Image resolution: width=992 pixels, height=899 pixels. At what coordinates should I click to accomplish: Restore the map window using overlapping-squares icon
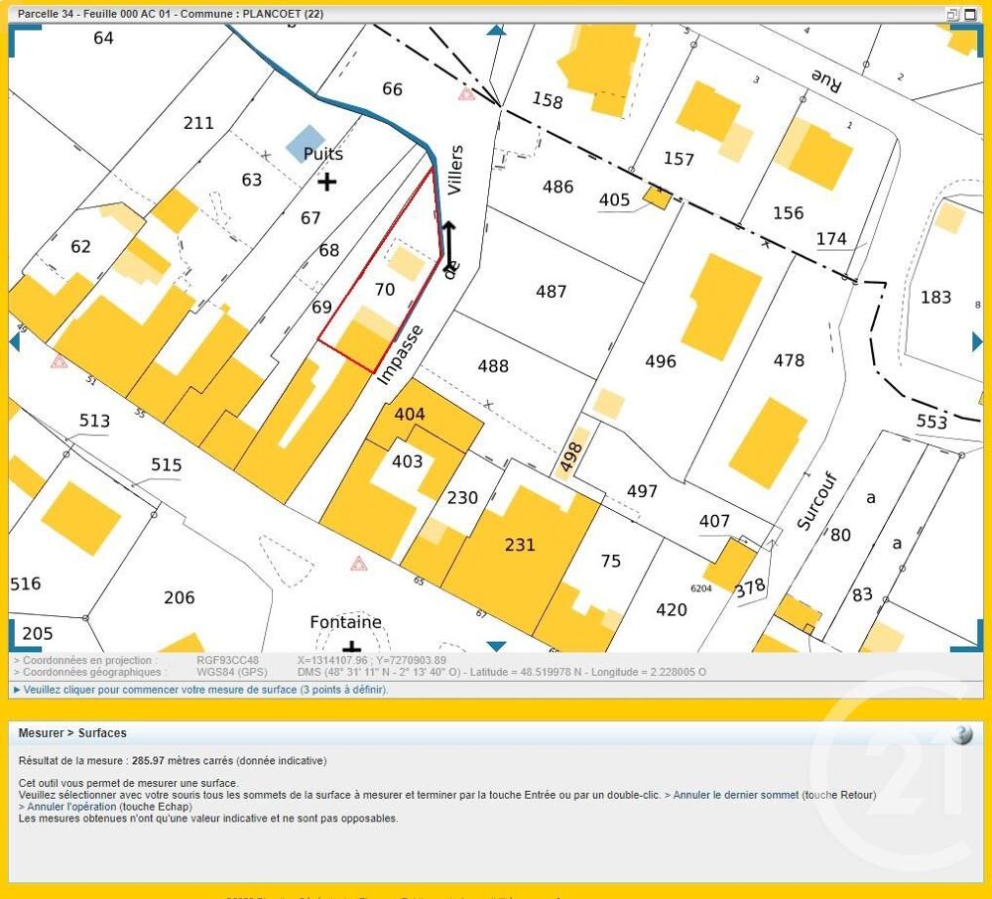(x=952, y=14)
